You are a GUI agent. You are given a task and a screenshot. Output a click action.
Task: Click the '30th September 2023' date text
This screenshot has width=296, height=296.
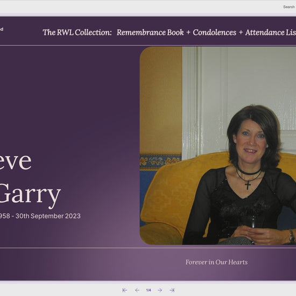(48, 216)
